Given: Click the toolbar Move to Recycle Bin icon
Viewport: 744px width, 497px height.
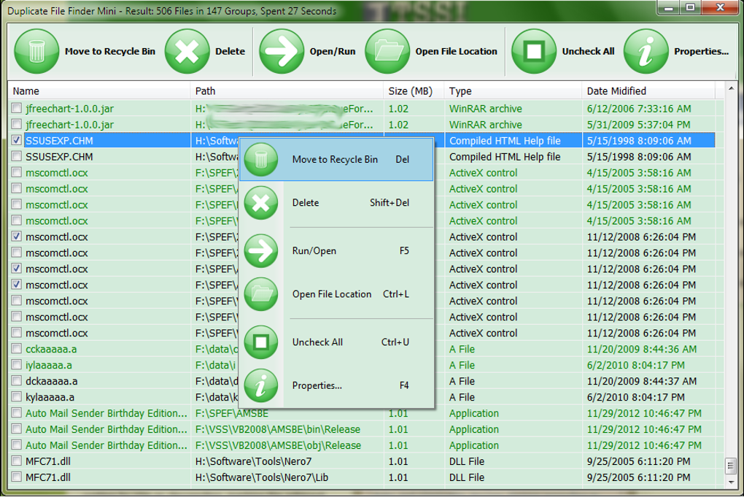Looking at the screenshot, I should (36, 52).
